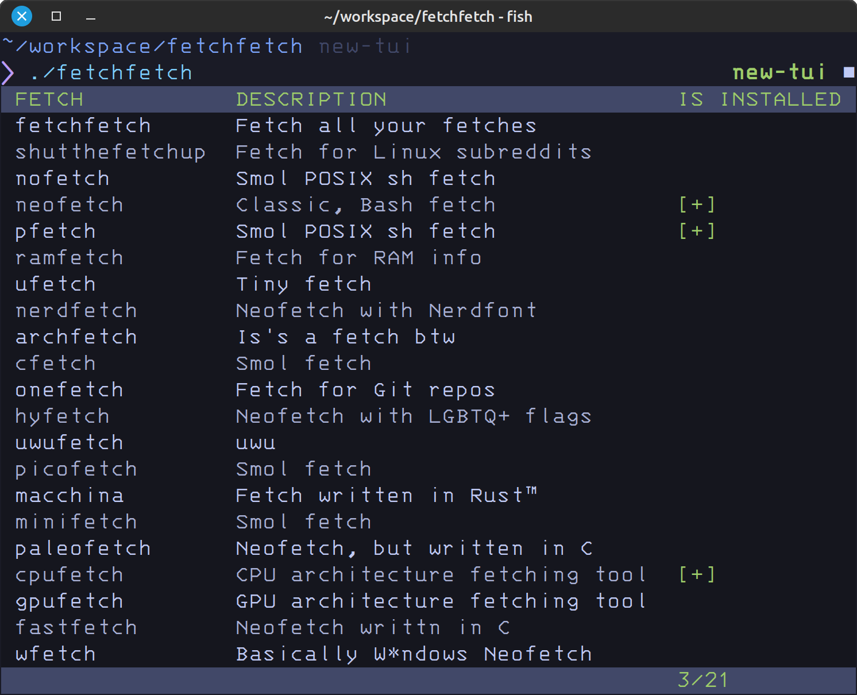Viewport: 857px width, 695px height.
Task: Select the nerdfetch entry
Action: tap(76, 311)
